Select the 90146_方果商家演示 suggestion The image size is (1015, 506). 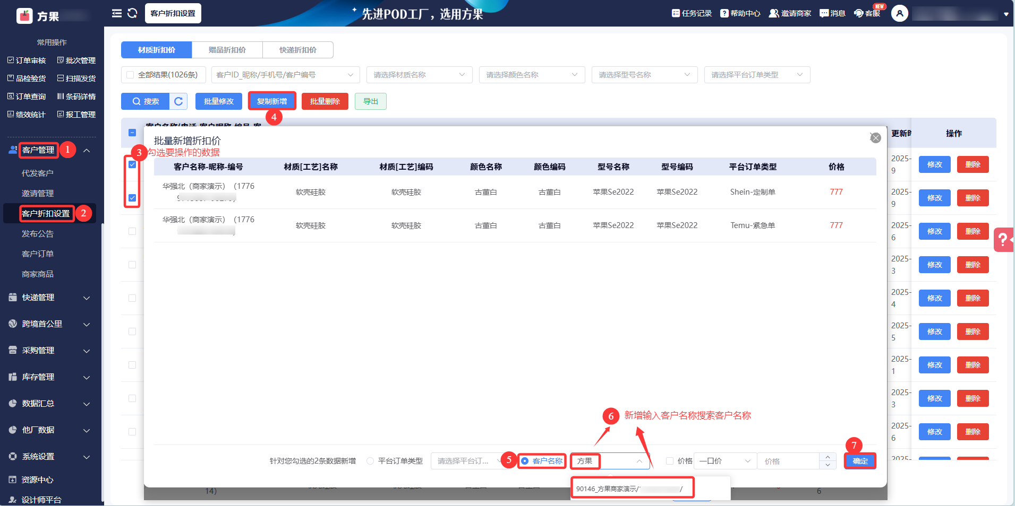click(632, 488)
